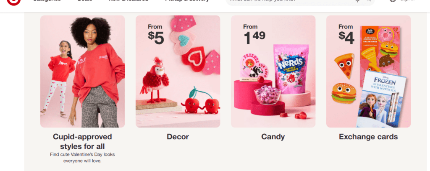This screenshot has height=171, width=430.
Task: Open the Candy image tile
Action: point(273,71)
